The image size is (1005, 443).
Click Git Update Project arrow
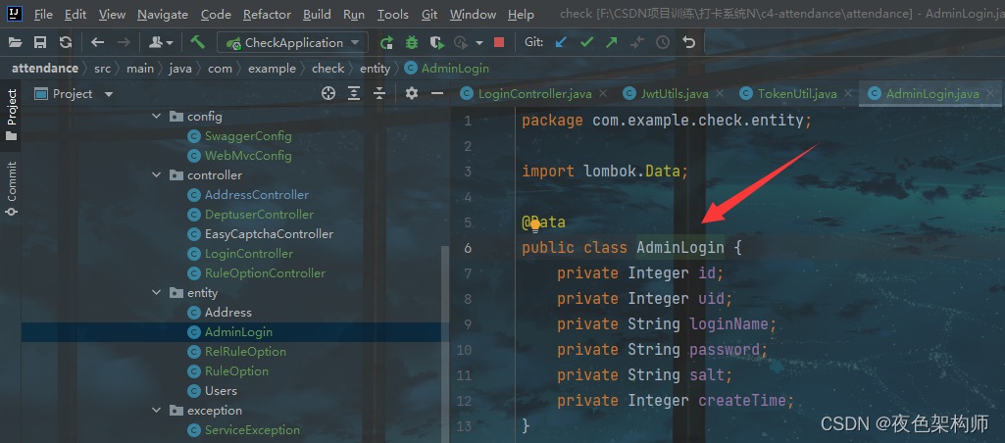(561, 42)
